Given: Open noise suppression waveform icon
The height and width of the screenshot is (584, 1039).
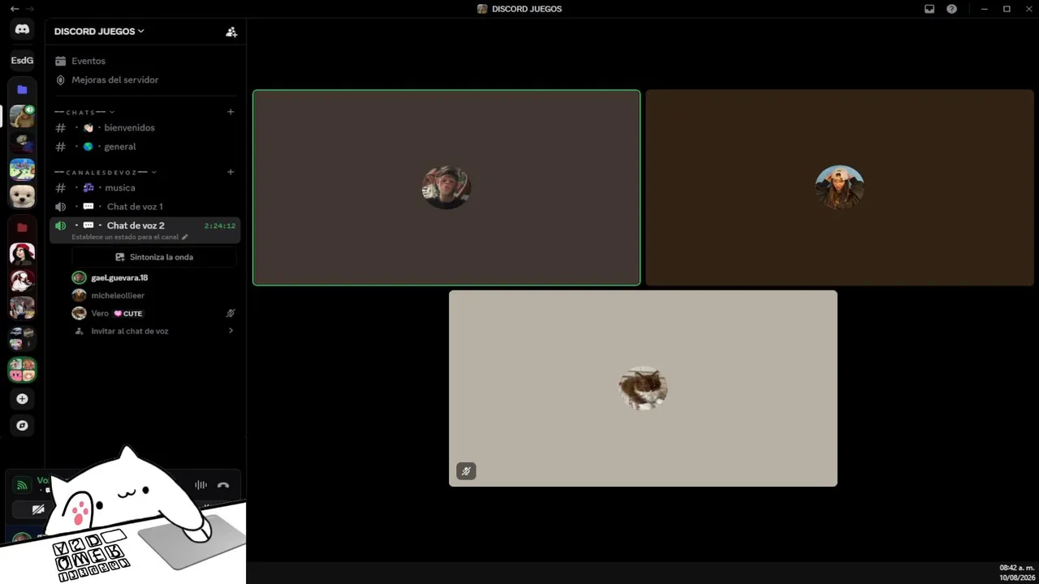Looking at the screenshot, I should [200, 485].
